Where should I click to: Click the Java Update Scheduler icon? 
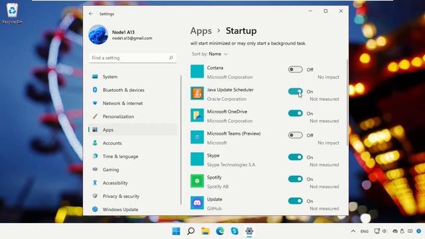click(x=197, y=94)
